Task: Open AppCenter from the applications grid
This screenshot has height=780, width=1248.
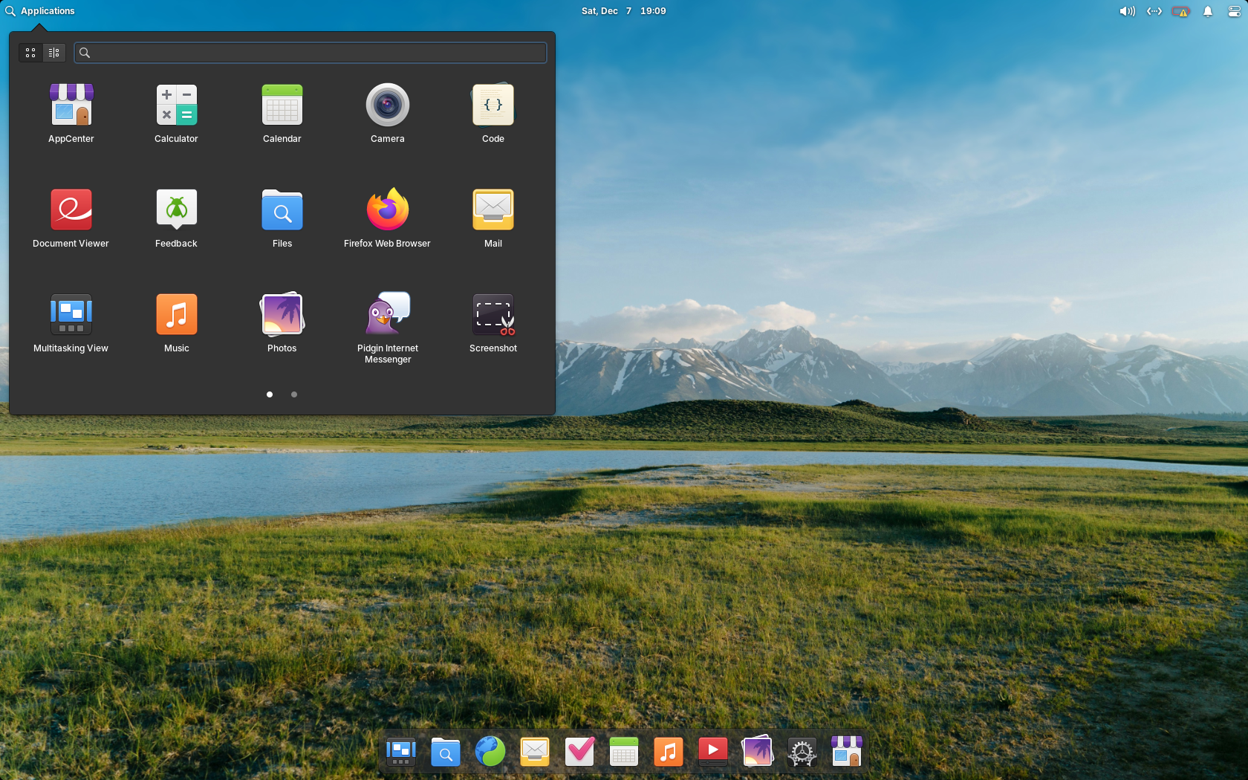Action: point(71,113)
